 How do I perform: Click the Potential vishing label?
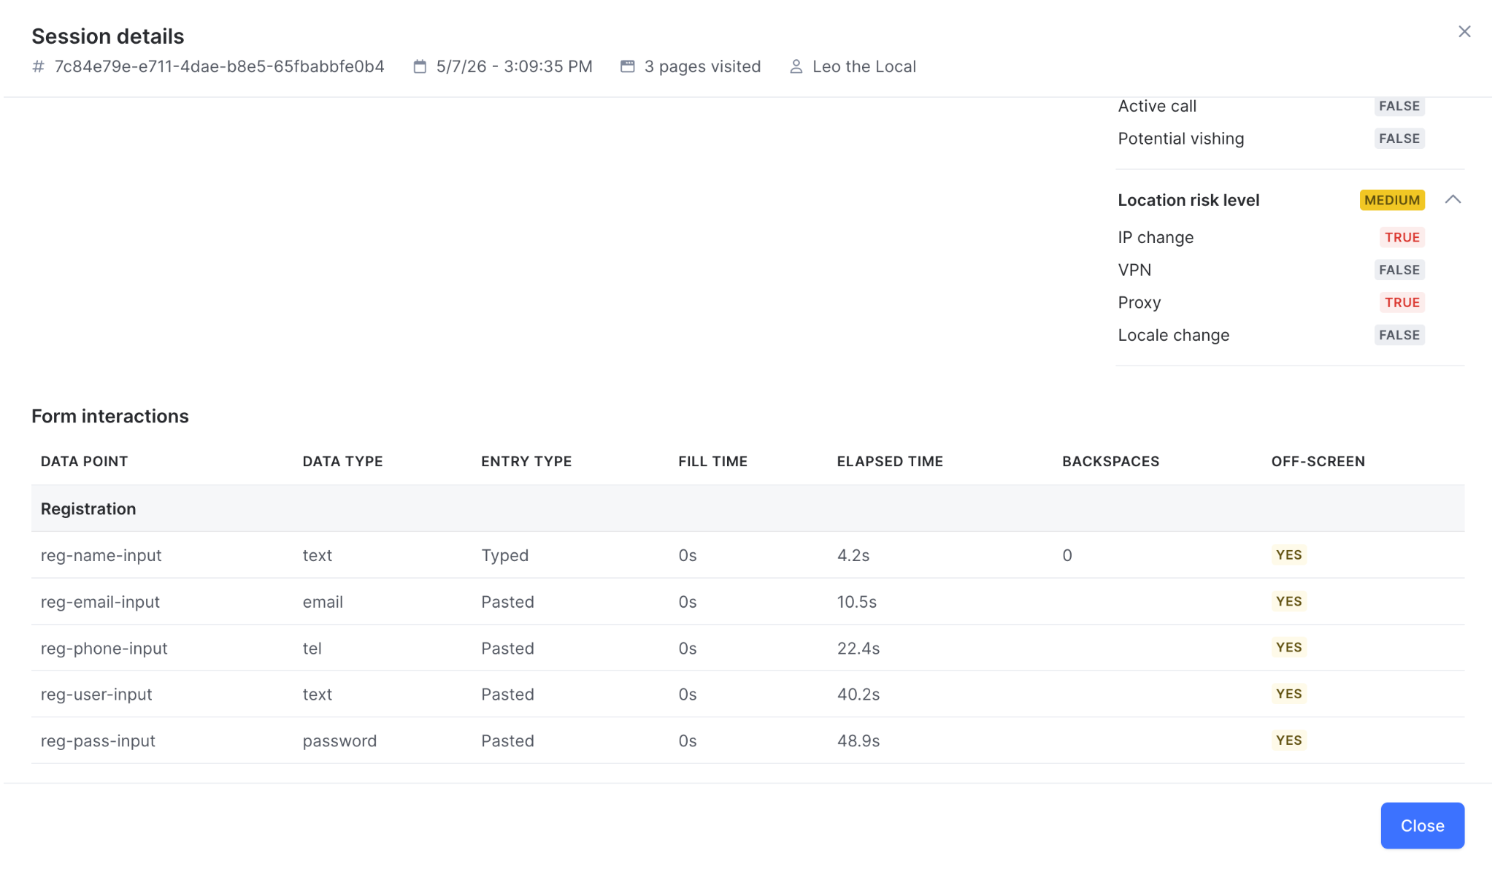(1180, 139)
